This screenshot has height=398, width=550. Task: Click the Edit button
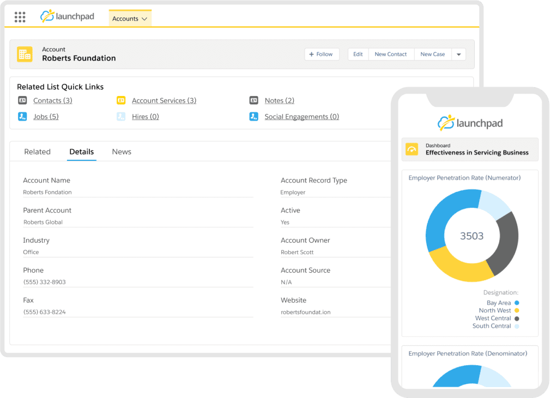click(x=358, y=55)
